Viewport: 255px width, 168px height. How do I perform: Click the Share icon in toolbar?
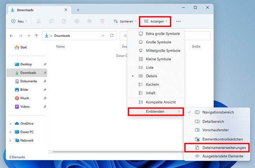click(89, 21)
